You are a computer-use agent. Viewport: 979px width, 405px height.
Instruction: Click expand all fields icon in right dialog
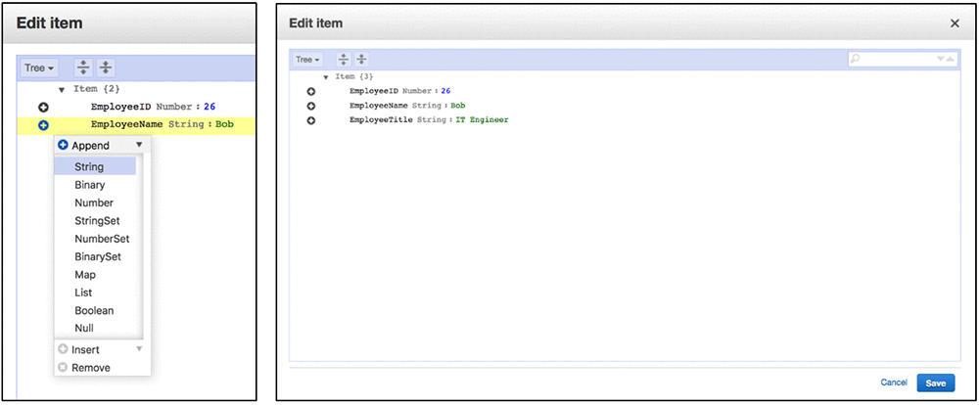344,60
